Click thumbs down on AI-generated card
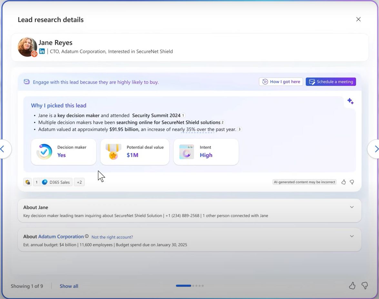The width and height of the screenshot is (379, 299). [x=352, y=182]
